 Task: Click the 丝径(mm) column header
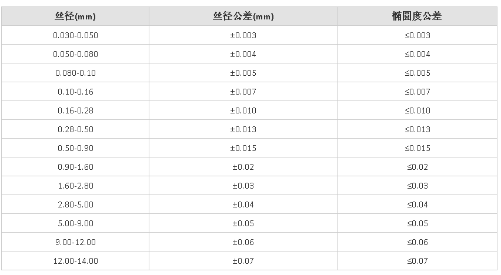(75, 16)
